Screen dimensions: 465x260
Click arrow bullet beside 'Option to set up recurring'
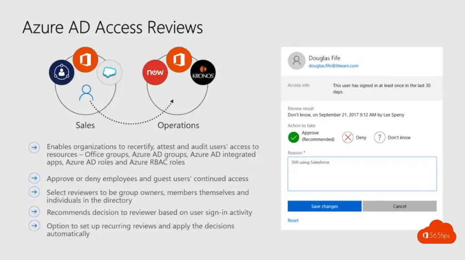pyautogui.click(x=34, y=226)
